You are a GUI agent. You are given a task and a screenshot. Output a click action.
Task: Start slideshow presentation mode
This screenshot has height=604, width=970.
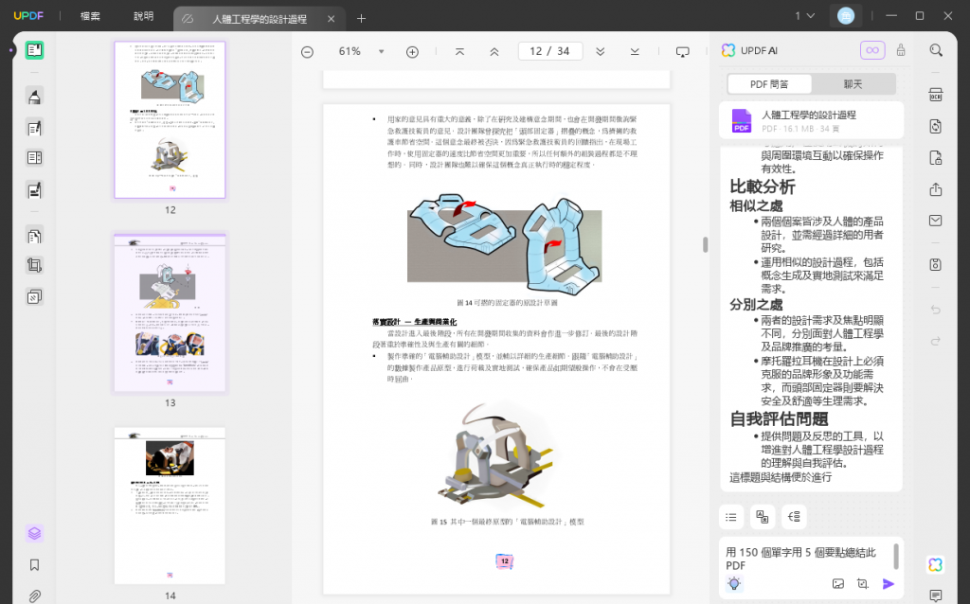click(x=682, y=52)
